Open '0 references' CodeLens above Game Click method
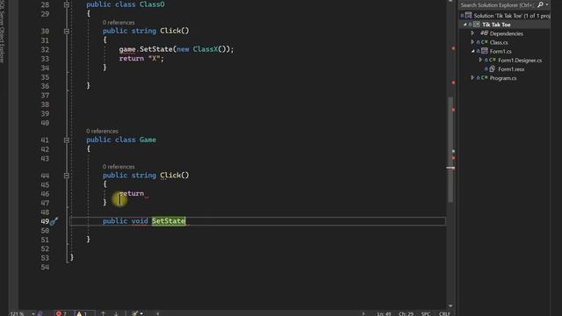The width and height of the screenshot is (562, 316). point(119,167)
